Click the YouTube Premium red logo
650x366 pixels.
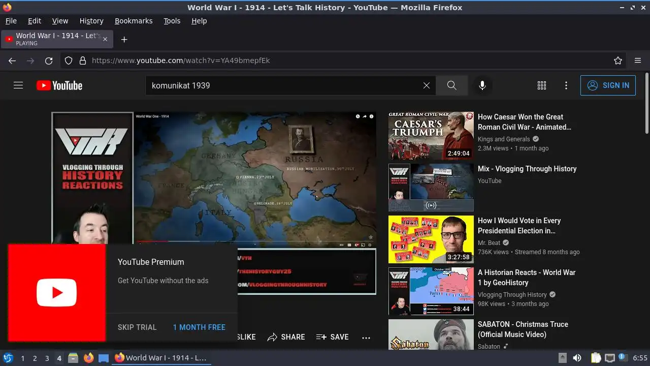(57, 293)
